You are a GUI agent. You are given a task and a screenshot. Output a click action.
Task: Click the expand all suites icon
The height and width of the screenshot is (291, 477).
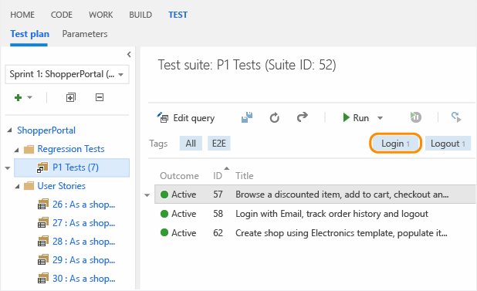(x=71, y=97)
